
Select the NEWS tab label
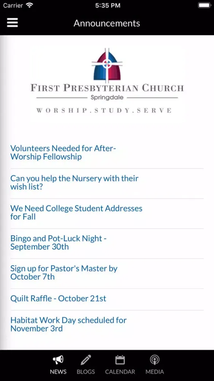pos(58,371)
